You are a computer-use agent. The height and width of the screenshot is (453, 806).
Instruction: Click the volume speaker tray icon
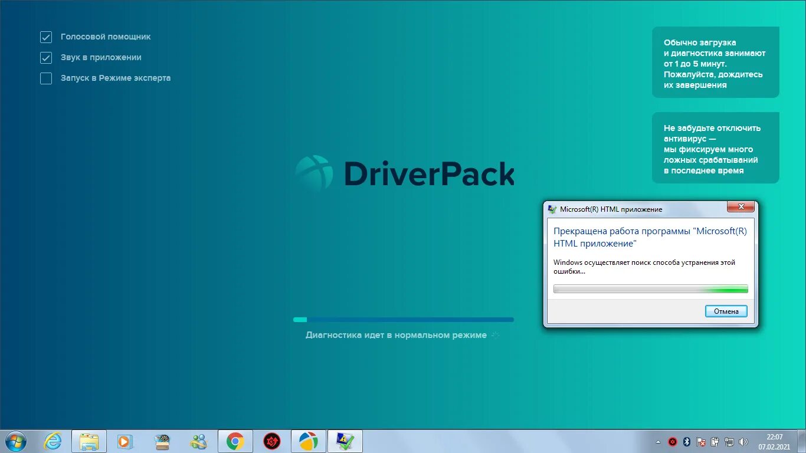coord(743,442)
